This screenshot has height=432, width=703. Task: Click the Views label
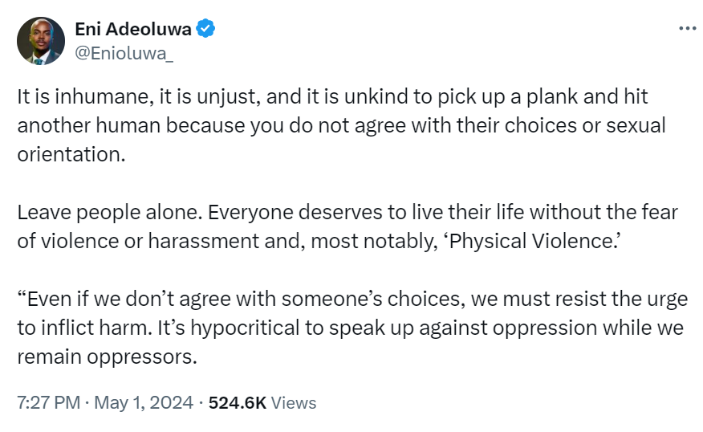pos(294,402)
